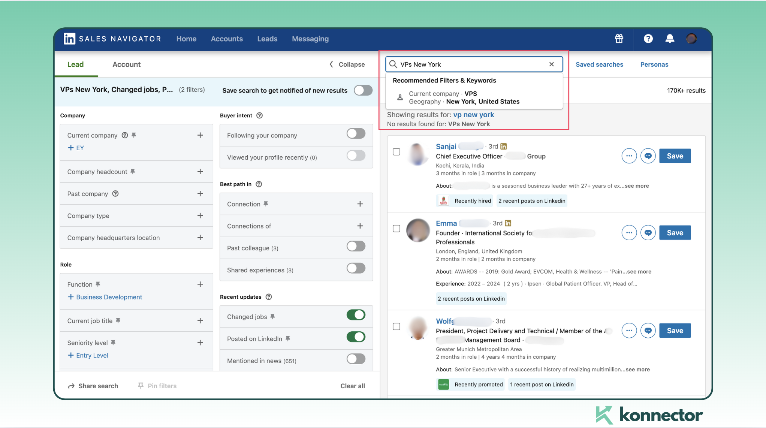Disable Posted on LinkedIn toggle
The height and width of the screenshot is (428, 766).
356,337
